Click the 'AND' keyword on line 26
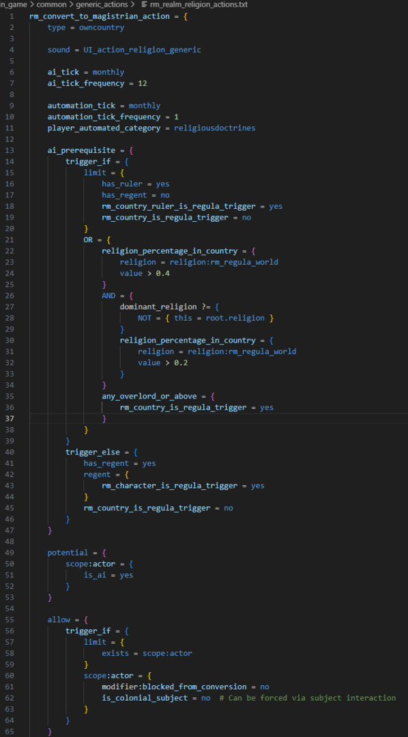Image resolution: width=408 pixels, height=737 pixels. [108, 295]
